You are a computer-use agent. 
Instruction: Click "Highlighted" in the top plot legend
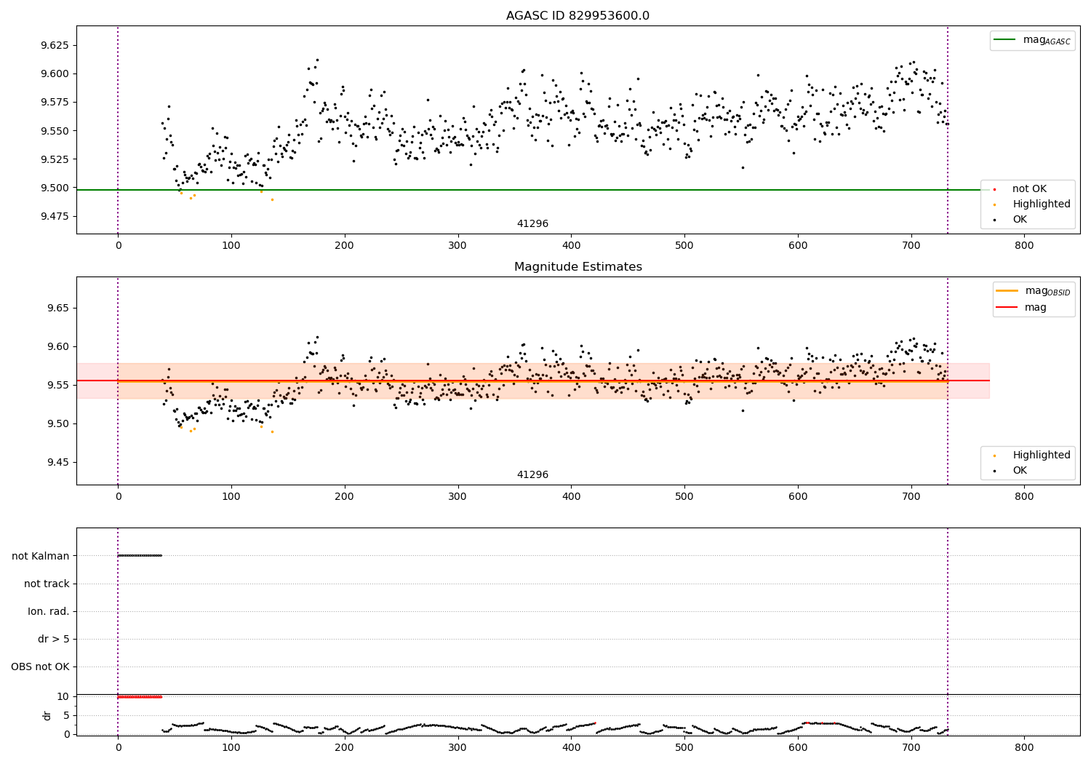1042,204
